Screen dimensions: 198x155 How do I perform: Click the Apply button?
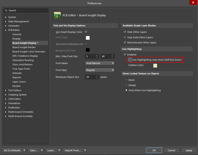[189, 150]
